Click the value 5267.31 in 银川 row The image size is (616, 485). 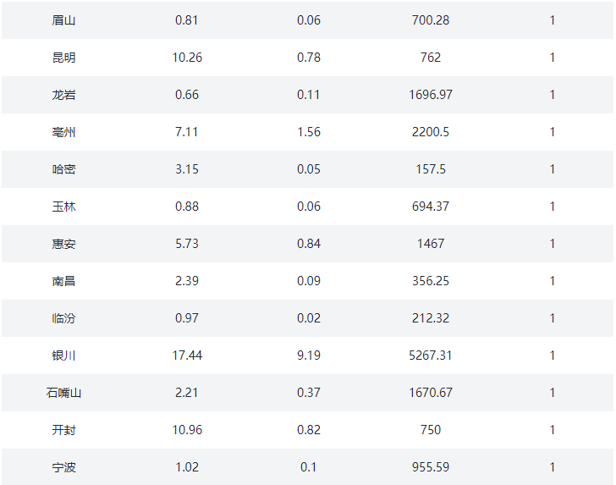click(430, 355)
